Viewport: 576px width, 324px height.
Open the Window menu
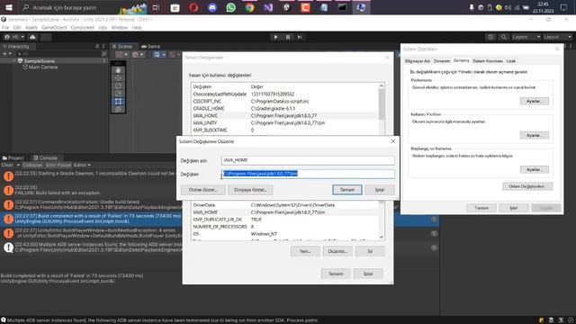pyautogui.click(x=120, y=28)
